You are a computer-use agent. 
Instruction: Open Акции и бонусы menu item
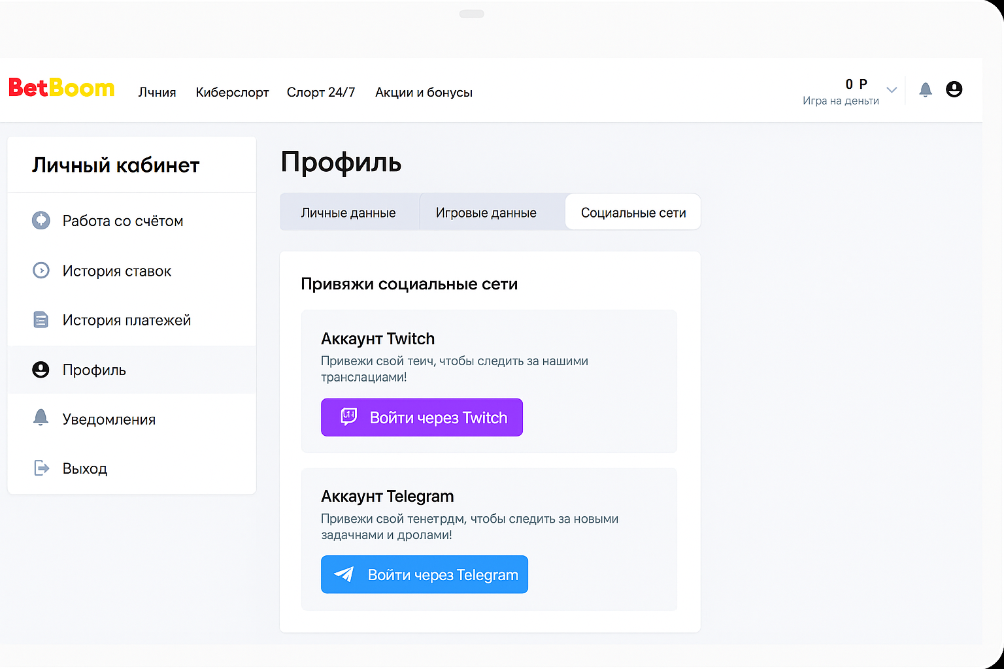click(x=424, y=93)
